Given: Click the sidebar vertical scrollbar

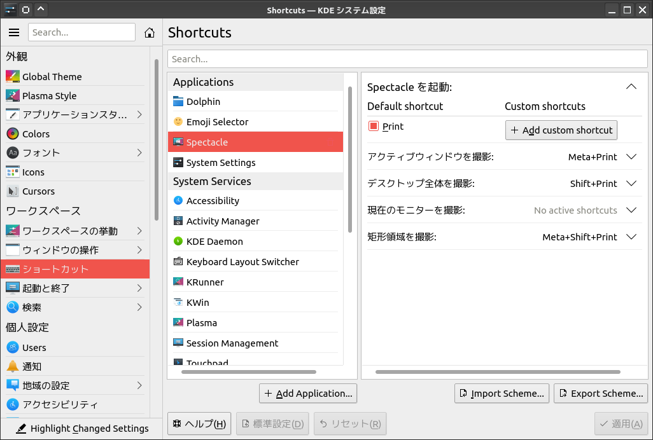Looking at the screenshot, I should coord(157,140).
